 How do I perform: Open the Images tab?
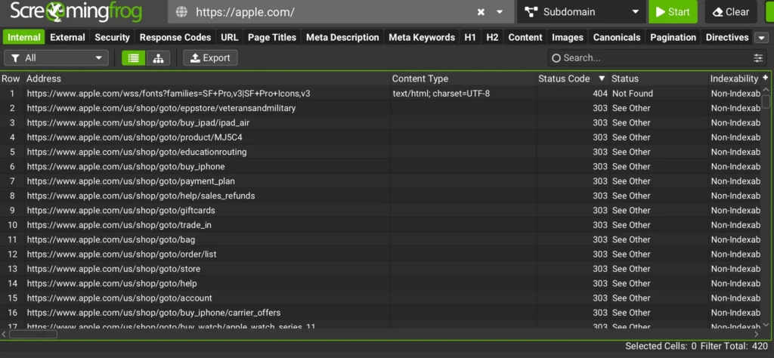coord(568,37)
